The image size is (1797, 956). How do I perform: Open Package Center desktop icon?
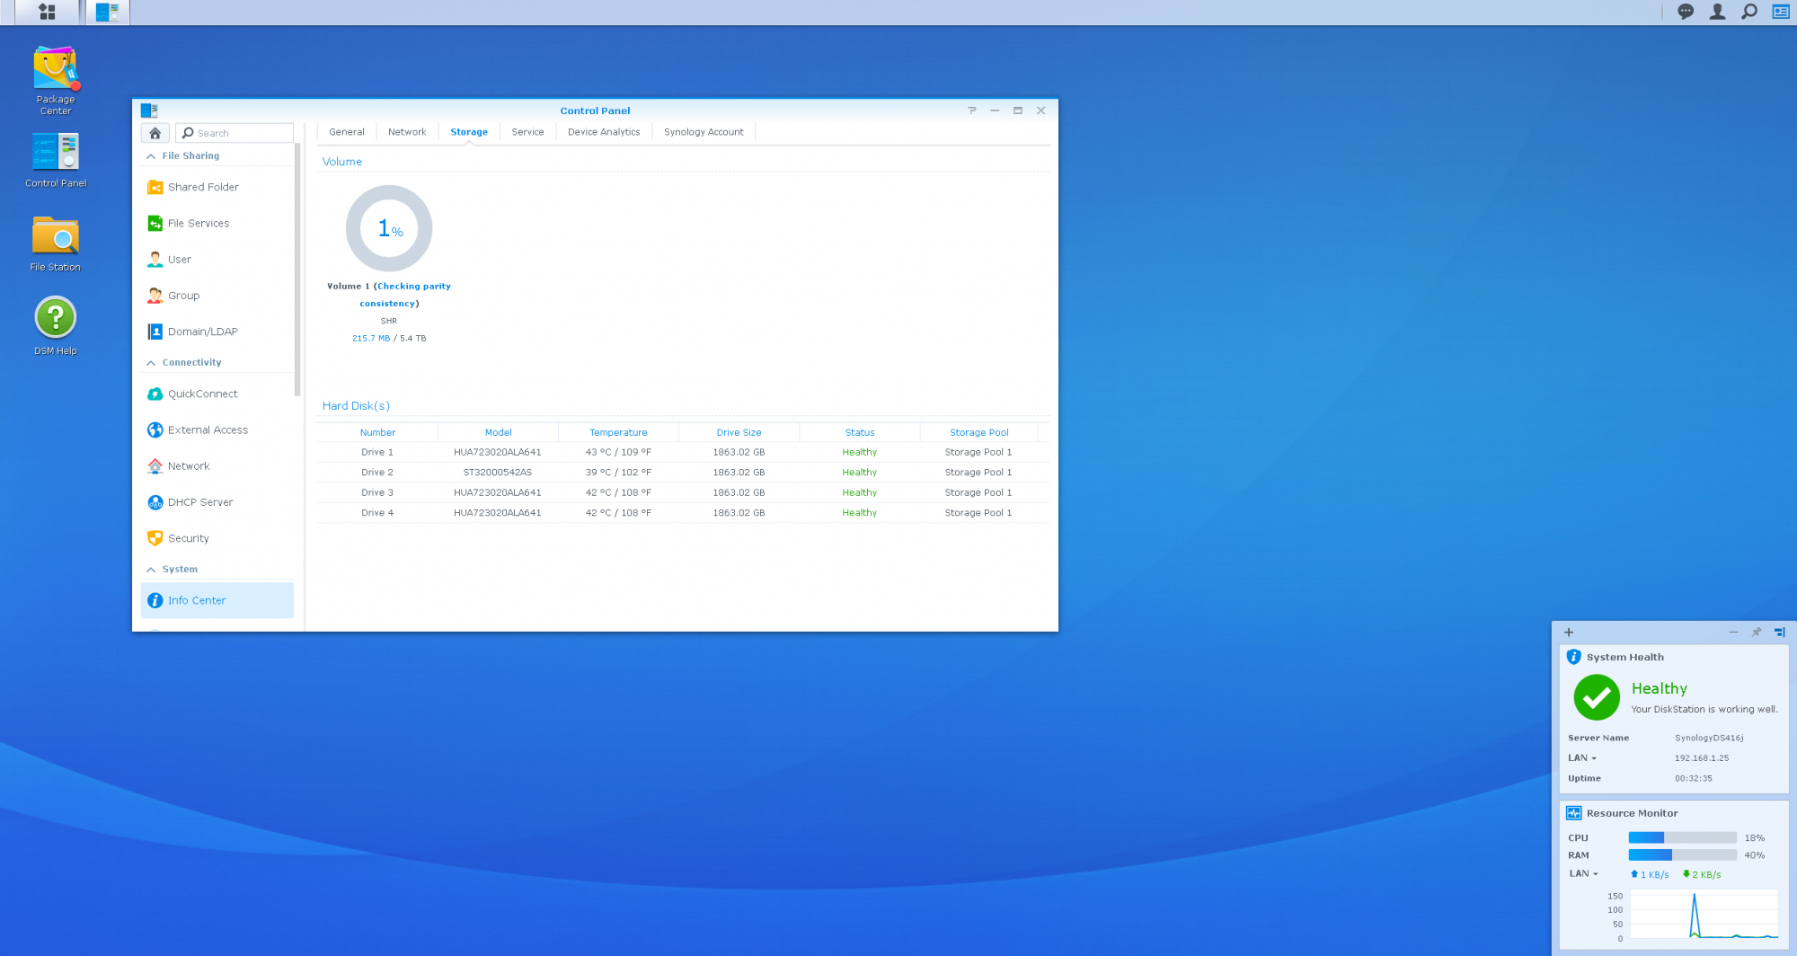[x=56, y=72]
